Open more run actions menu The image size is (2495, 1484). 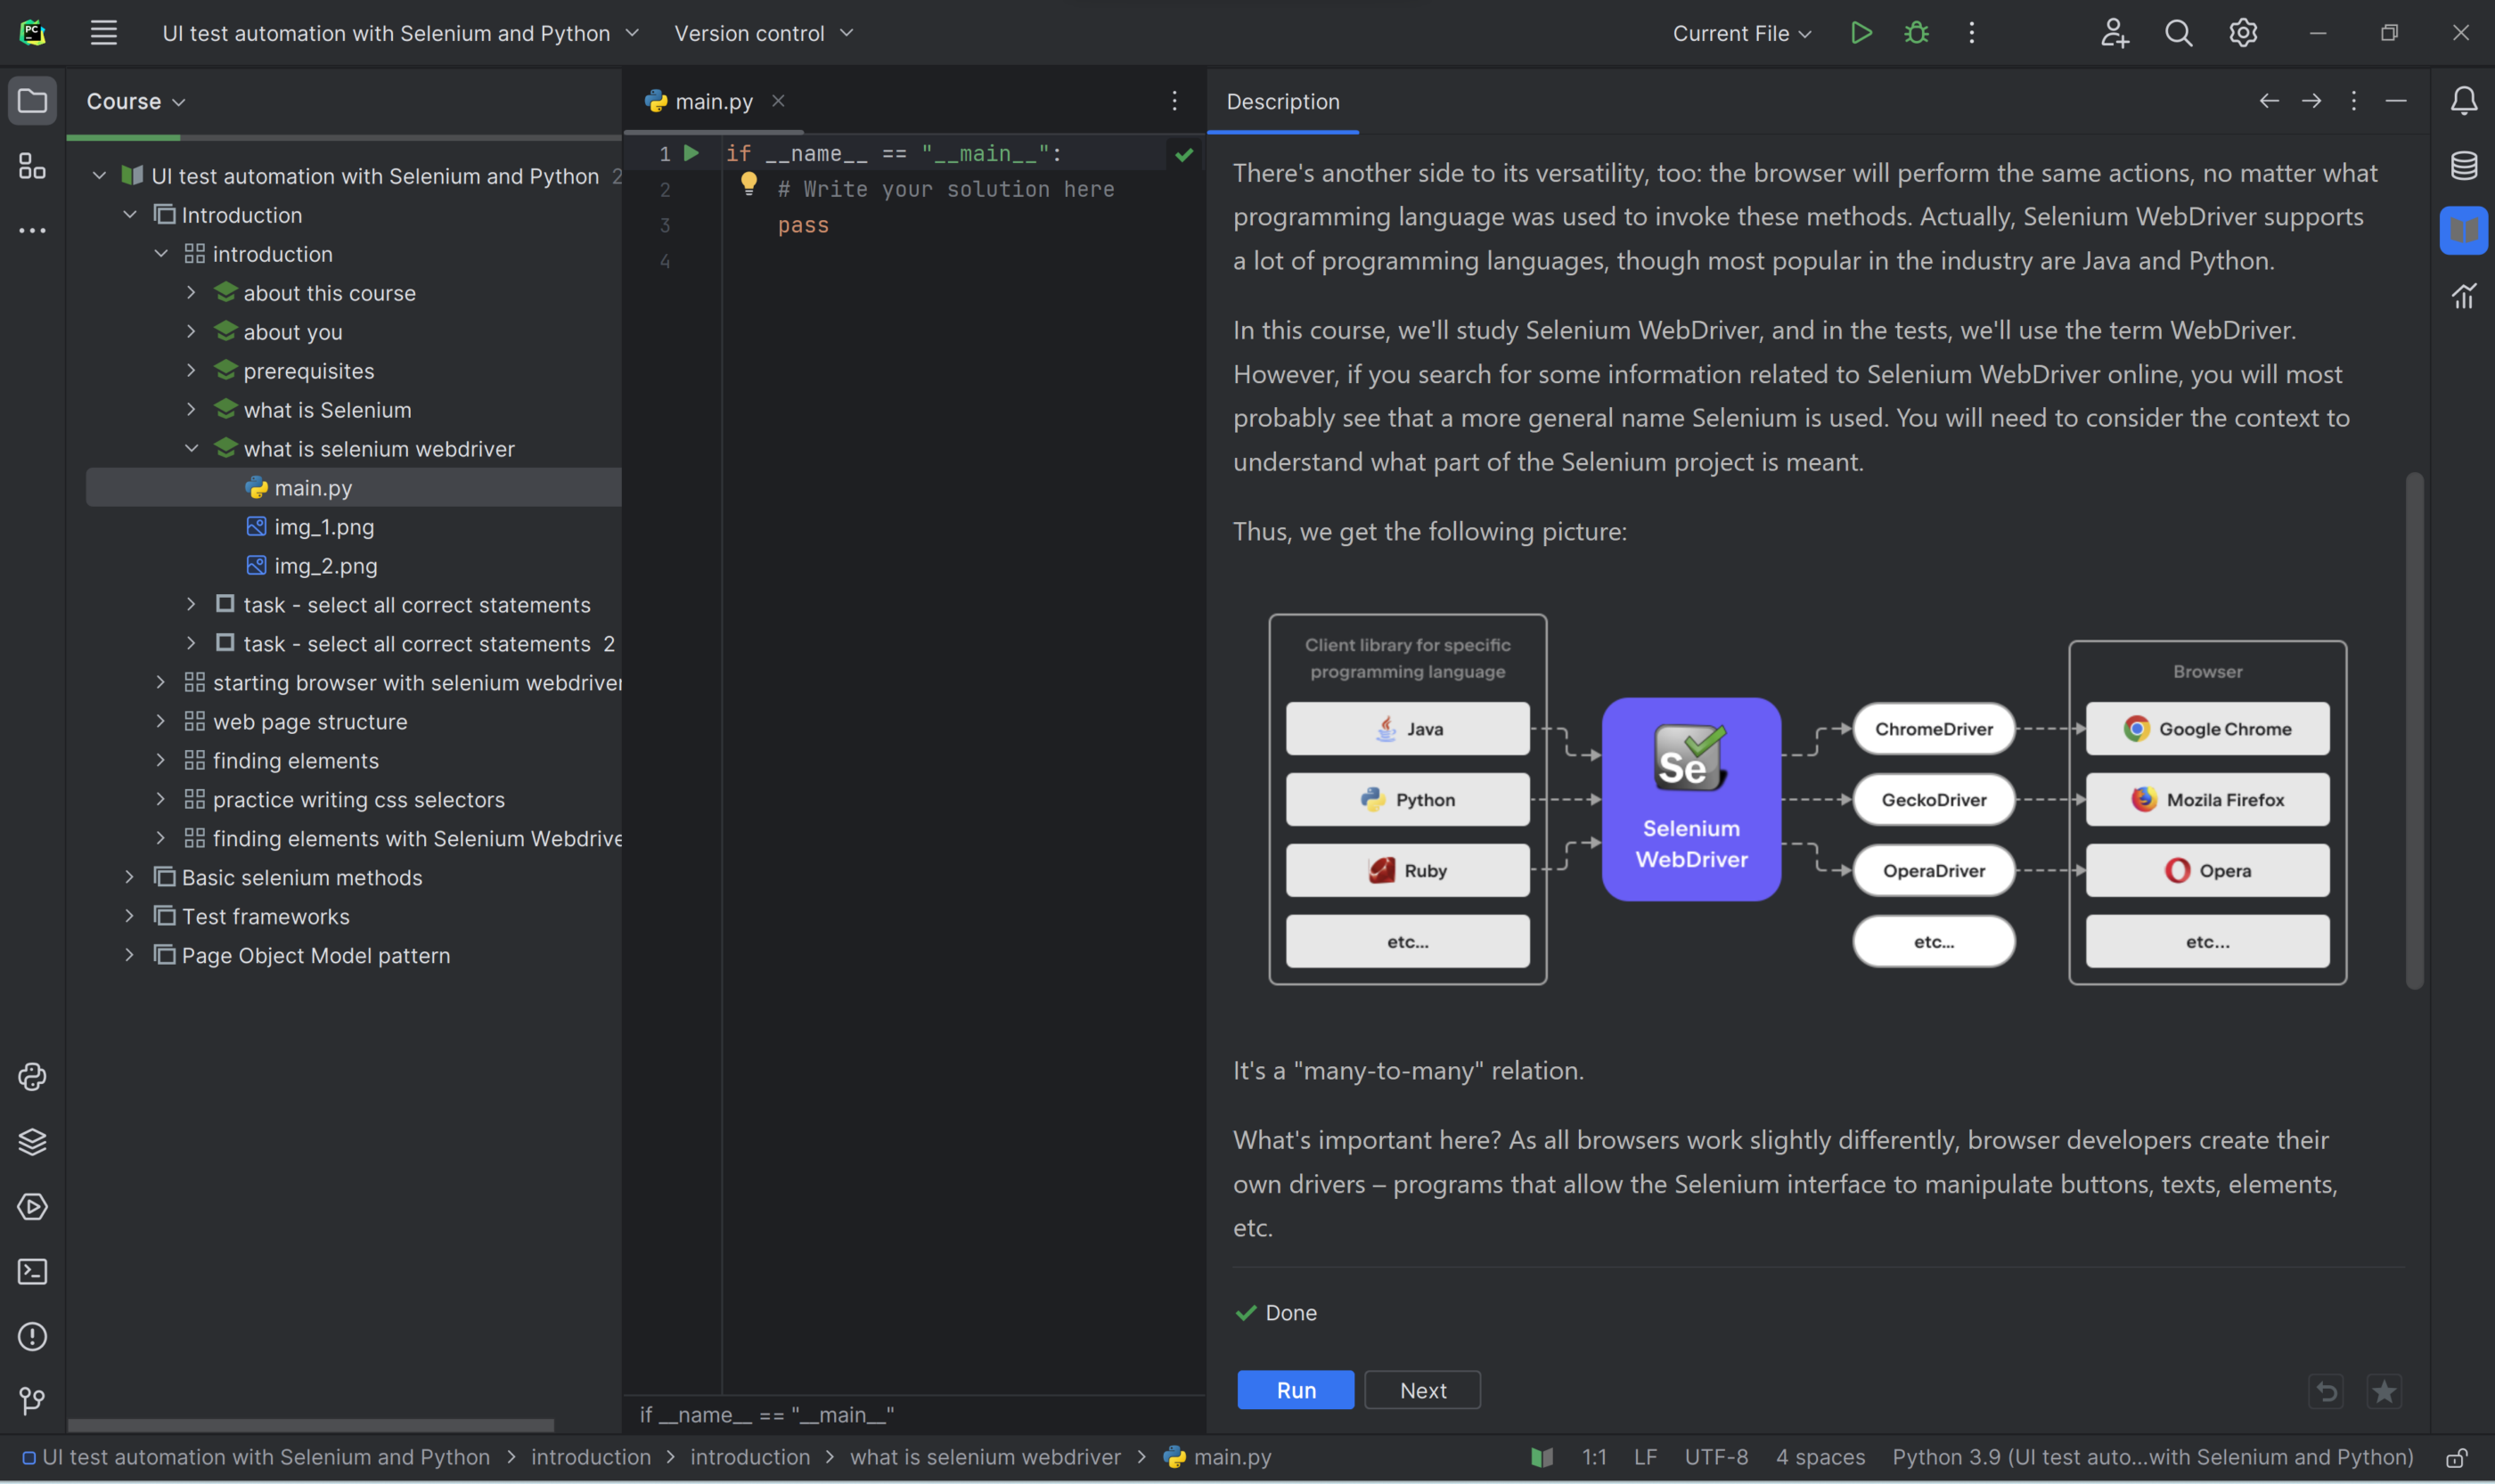coord(1971,33)
